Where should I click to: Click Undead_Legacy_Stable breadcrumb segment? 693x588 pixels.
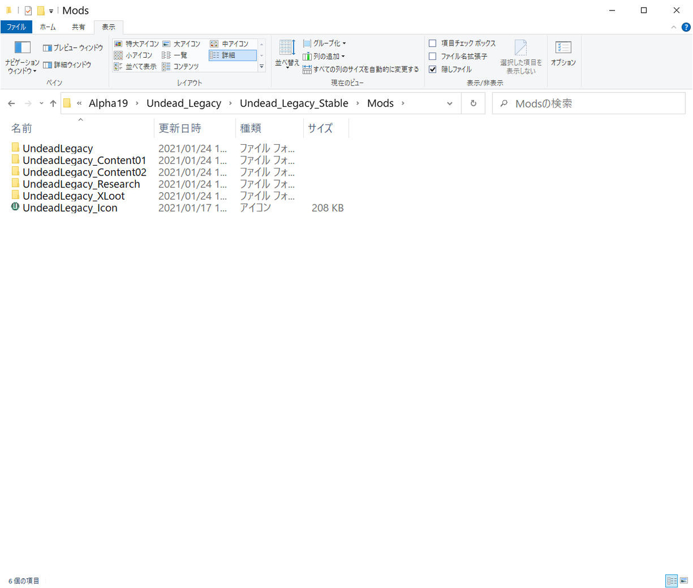pyautogui.click(x=294, y=103)
